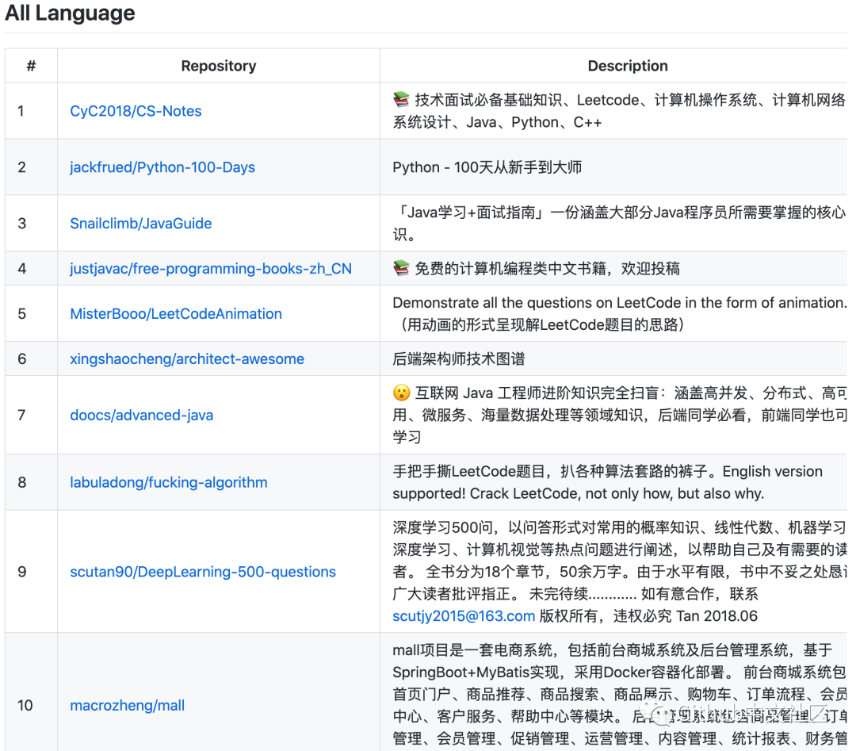Click the books emoji in free-programming-books description
Screen dimensions: 856x751
pos(401,268)
